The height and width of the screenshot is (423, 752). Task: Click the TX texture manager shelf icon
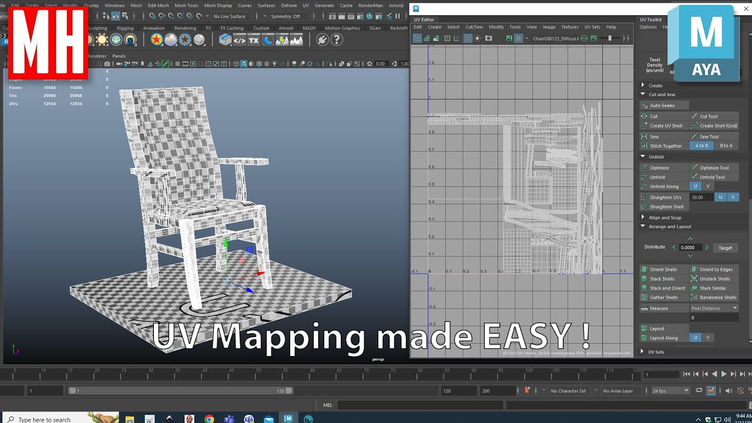[x=253, y=40]
